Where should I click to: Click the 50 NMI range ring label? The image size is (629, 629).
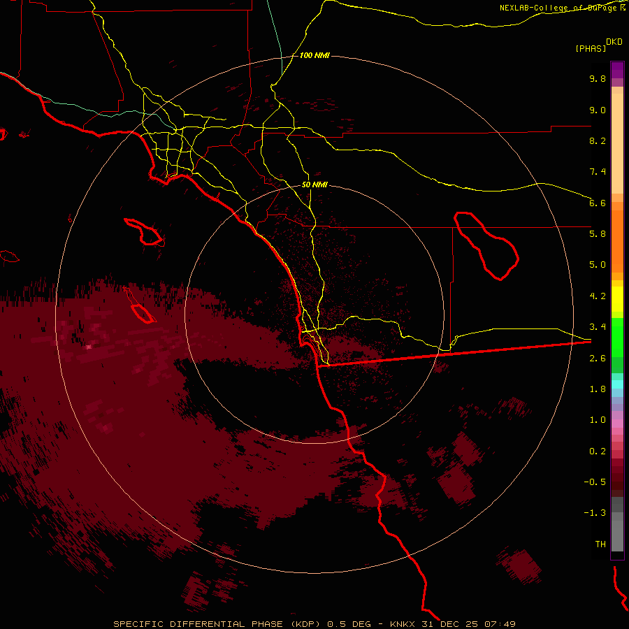314,185
